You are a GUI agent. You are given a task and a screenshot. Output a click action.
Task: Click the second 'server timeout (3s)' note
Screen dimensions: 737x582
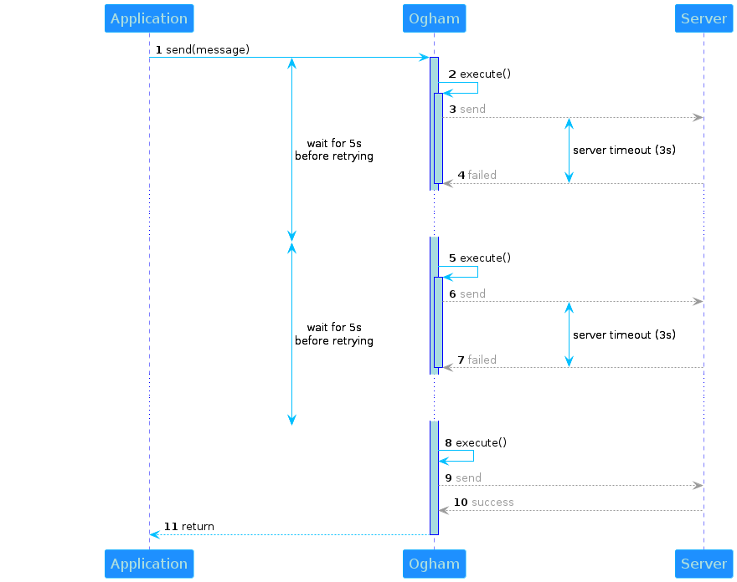624,334
